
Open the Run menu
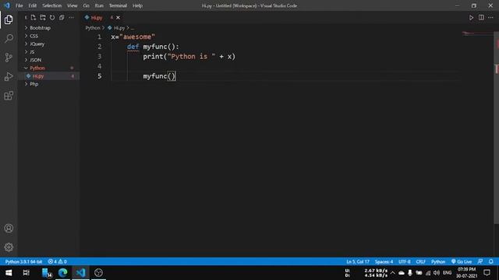[99, 5]
